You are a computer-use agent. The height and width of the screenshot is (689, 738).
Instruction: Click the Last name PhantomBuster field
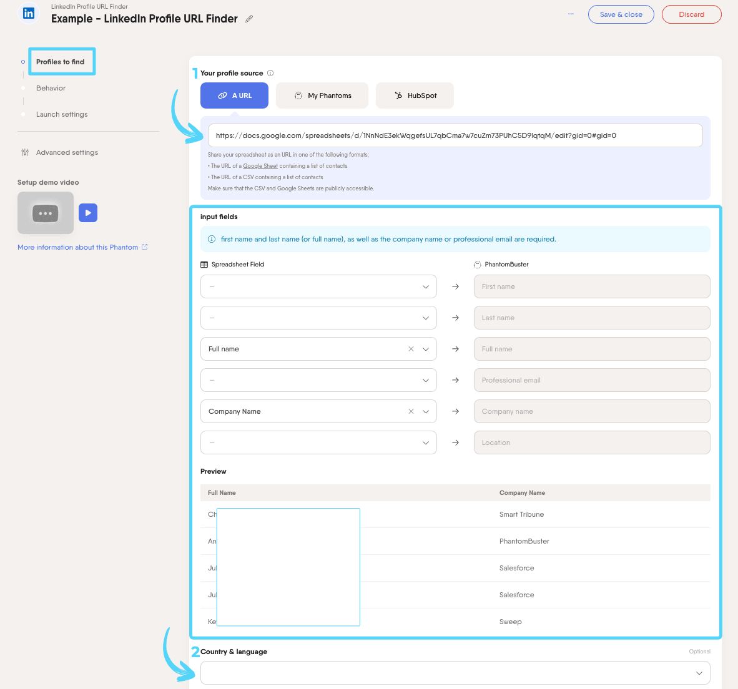(592, 318)
